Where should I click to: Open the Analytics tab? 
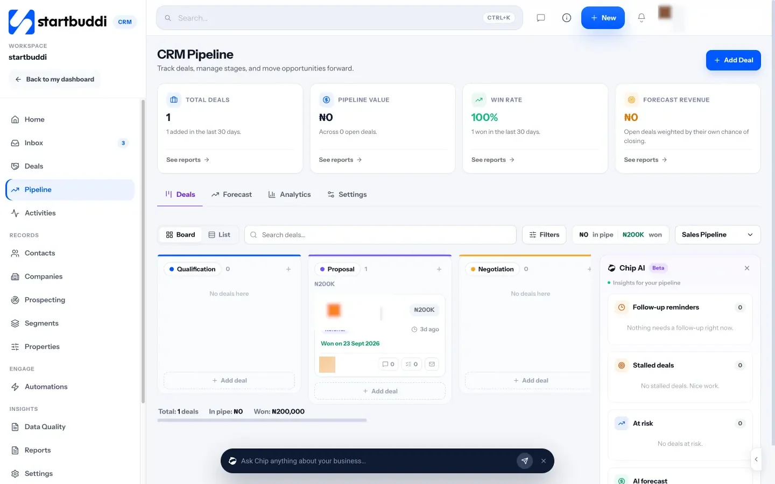[290, 195]
